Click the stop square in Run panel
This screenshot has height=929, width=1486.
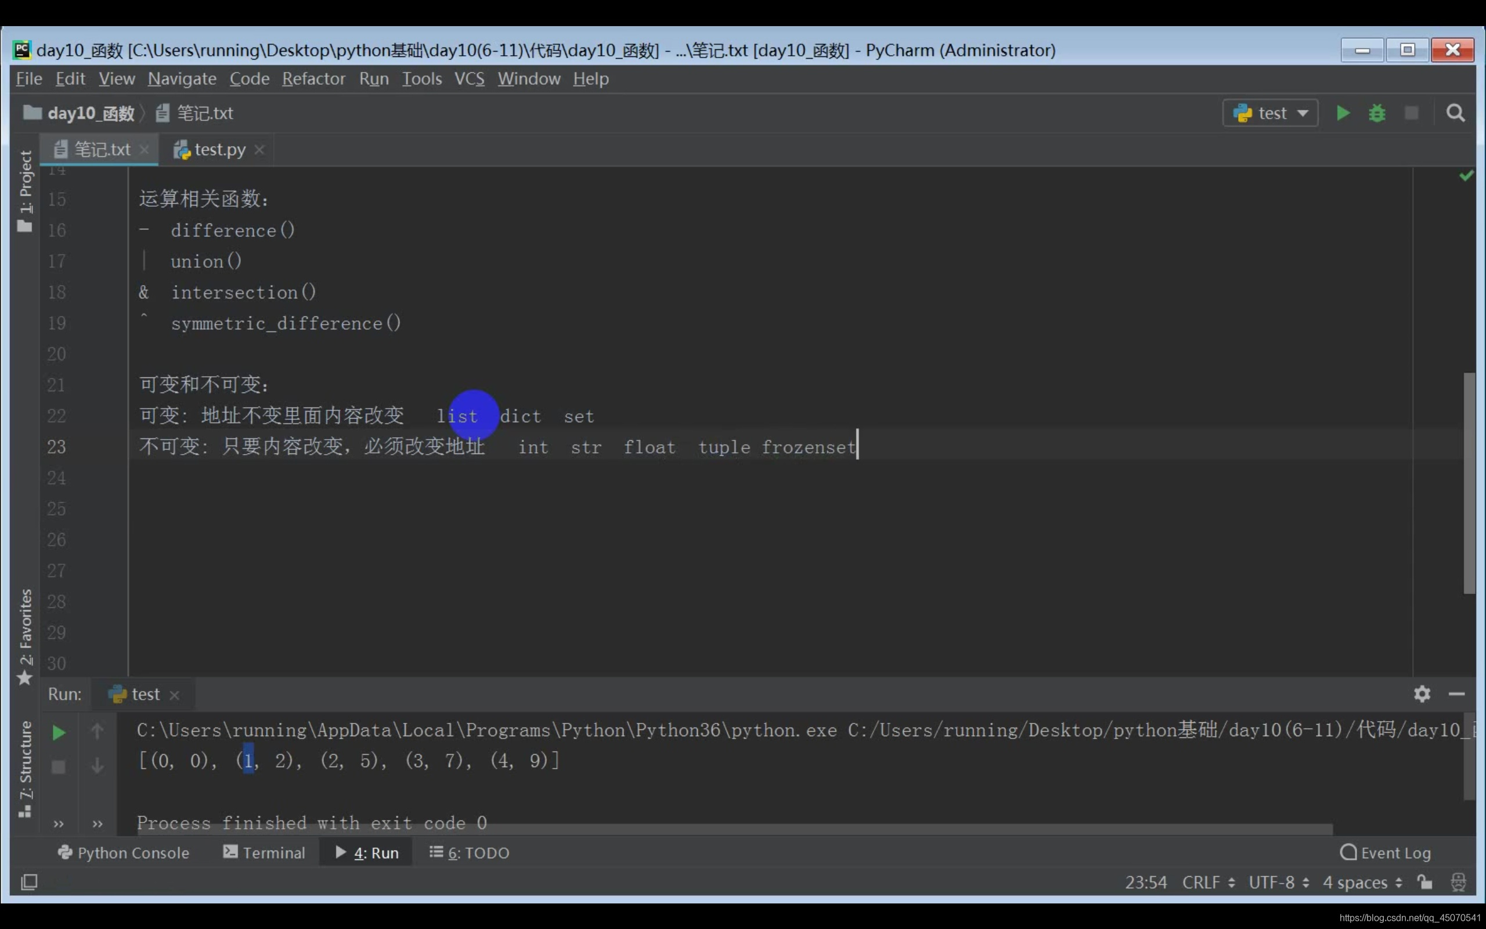pyautogui.click(x=58, y=767)
